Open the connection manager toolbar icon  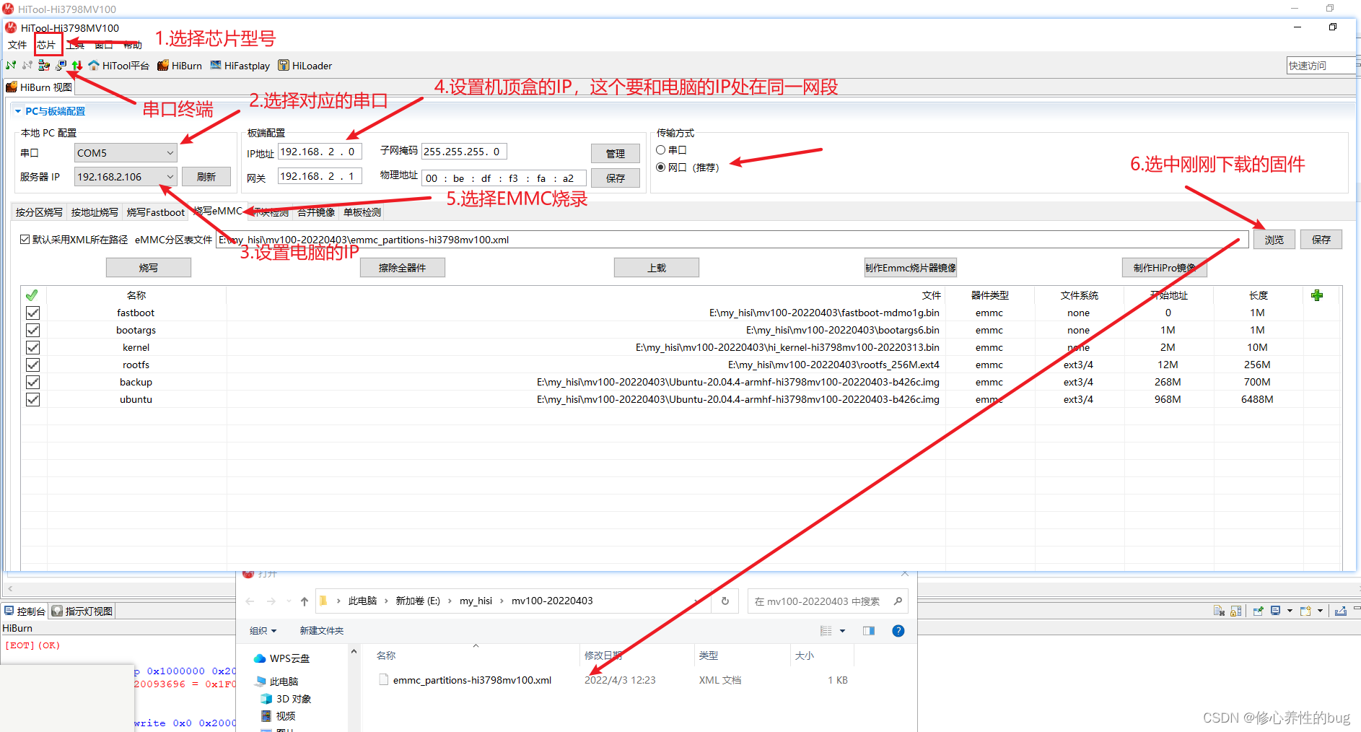[44, 66]
